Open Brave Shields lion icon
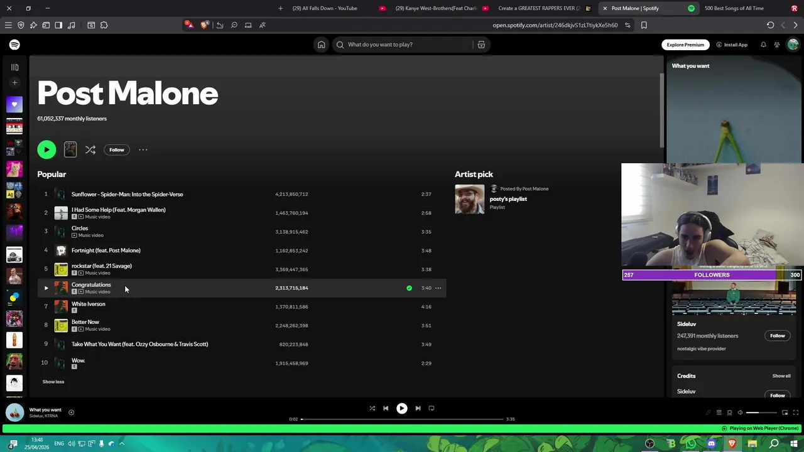The image size is (804, 452). tap(204, 25)
